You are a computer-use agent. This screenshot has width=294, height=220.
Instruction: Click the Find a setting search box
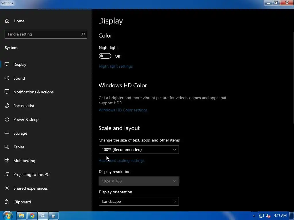[x=46, y=34]
